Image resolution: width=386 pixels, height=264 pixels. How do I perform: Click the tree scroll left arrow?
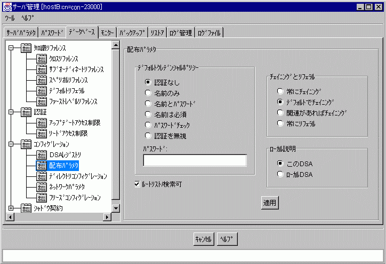point(10,217)
